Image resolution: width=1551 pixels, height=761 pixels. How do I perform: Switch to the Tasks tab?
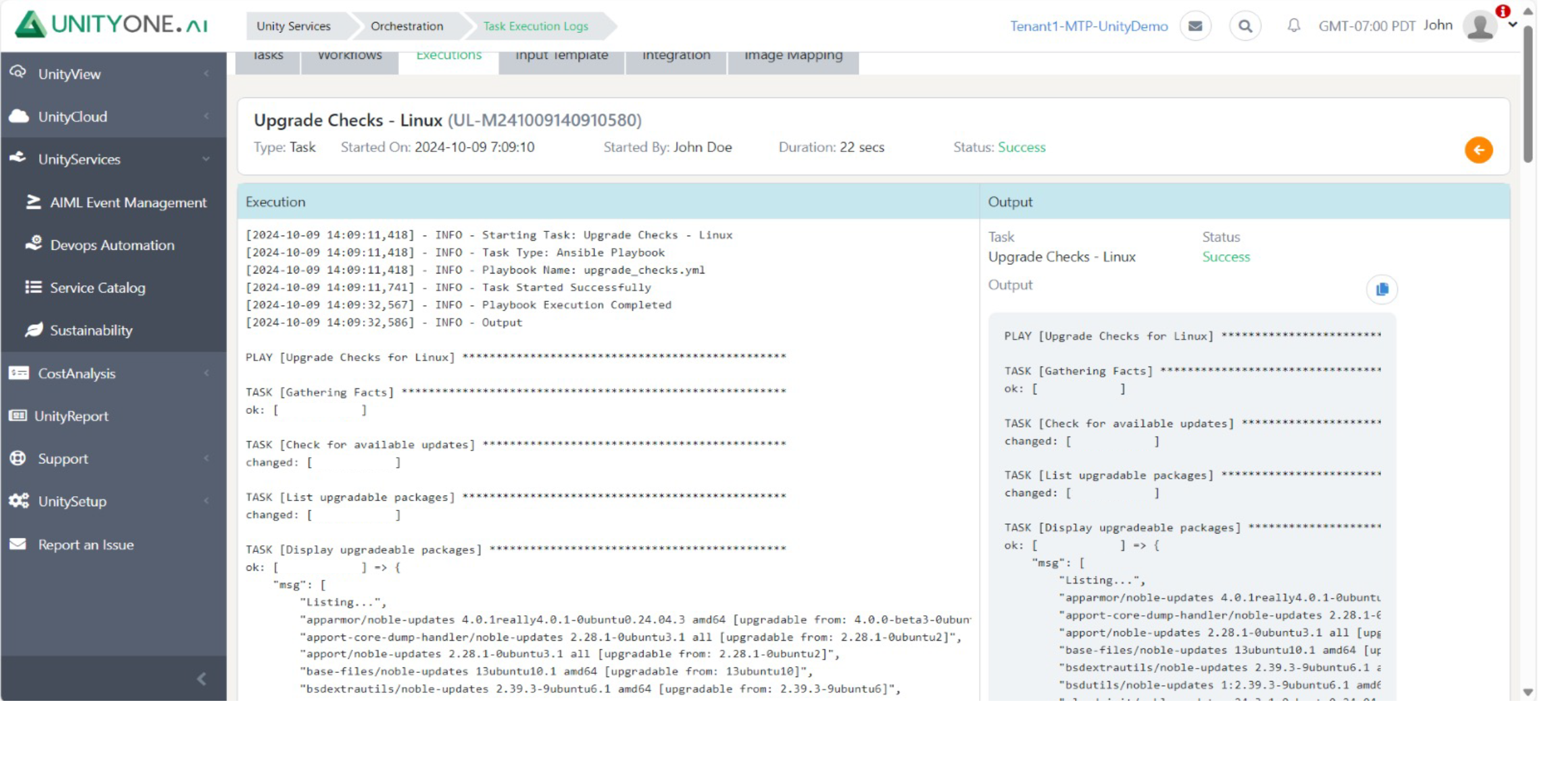click(267, 63)
